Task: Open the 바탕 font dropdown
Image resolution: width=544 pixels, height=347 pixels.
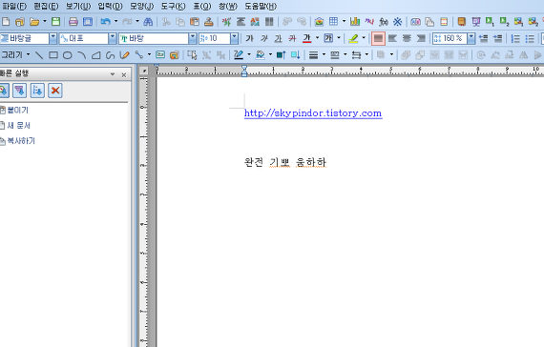Action: pyautogui.click(x=193, y=38)
